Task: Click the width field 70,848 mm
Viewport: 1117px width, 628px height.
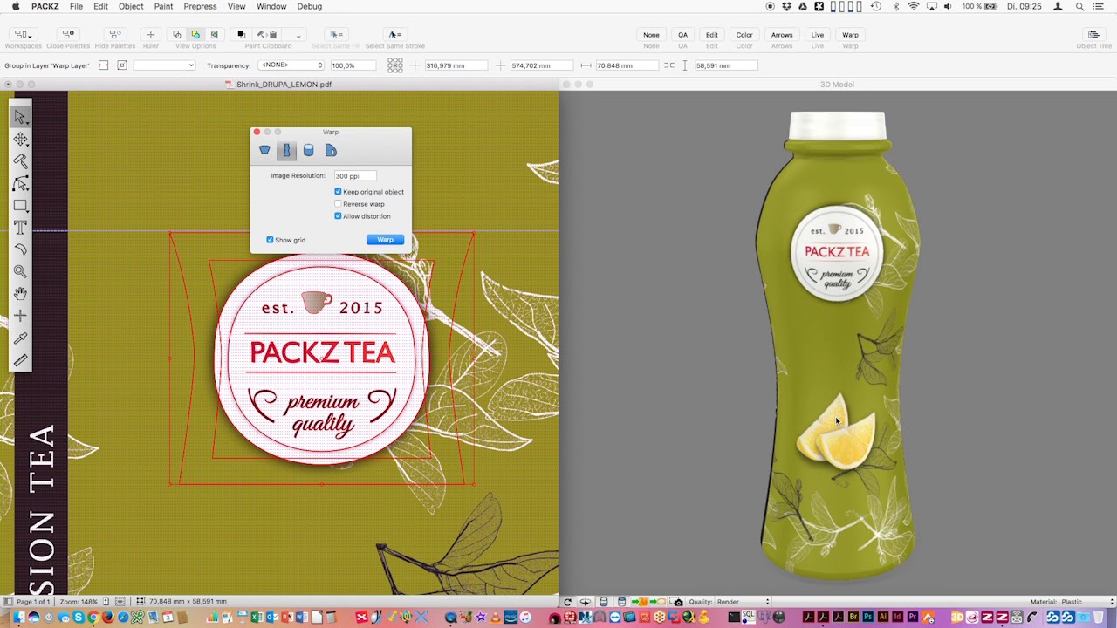Action: (626, 65)
